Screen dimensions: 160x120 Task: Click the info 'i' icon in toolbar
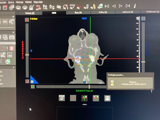[x=135, y=5]
